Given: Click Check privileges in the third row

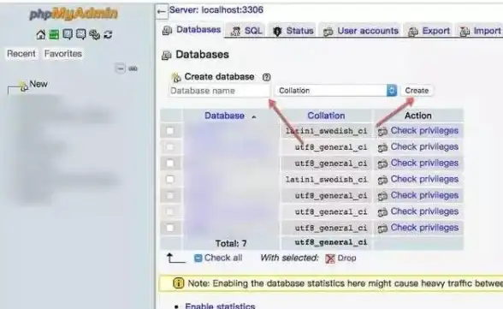Looking at the screenshot, I should pos(424,163).
